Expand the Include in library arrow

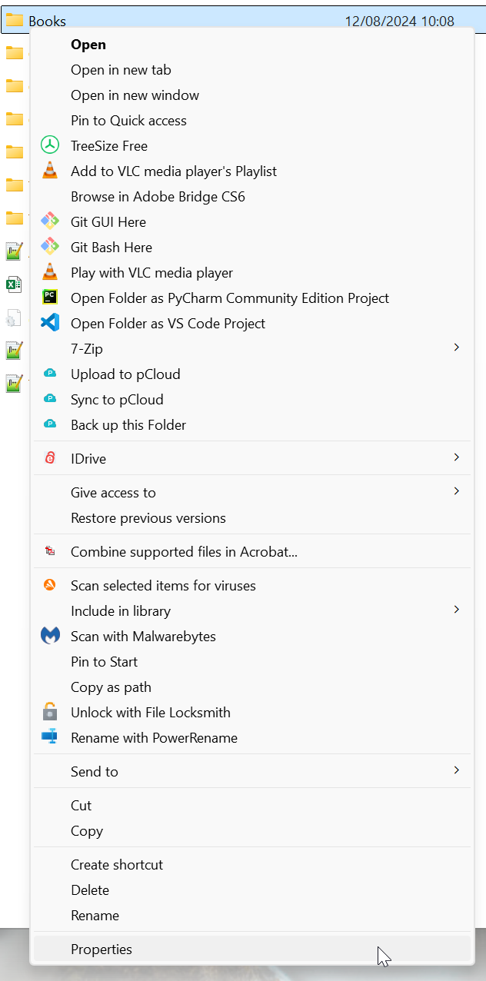pos(456,610)
